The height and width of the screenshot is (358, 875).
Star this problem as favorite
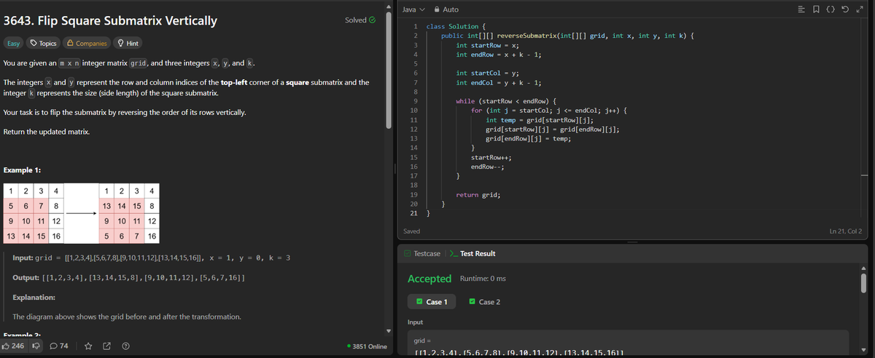pos(88,346)
